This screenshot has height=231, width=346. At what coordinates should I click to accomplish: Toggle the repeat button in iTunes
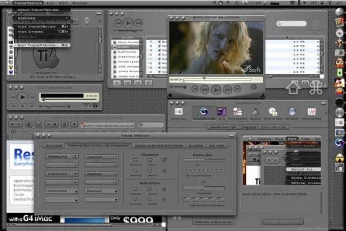click(138, 83)
